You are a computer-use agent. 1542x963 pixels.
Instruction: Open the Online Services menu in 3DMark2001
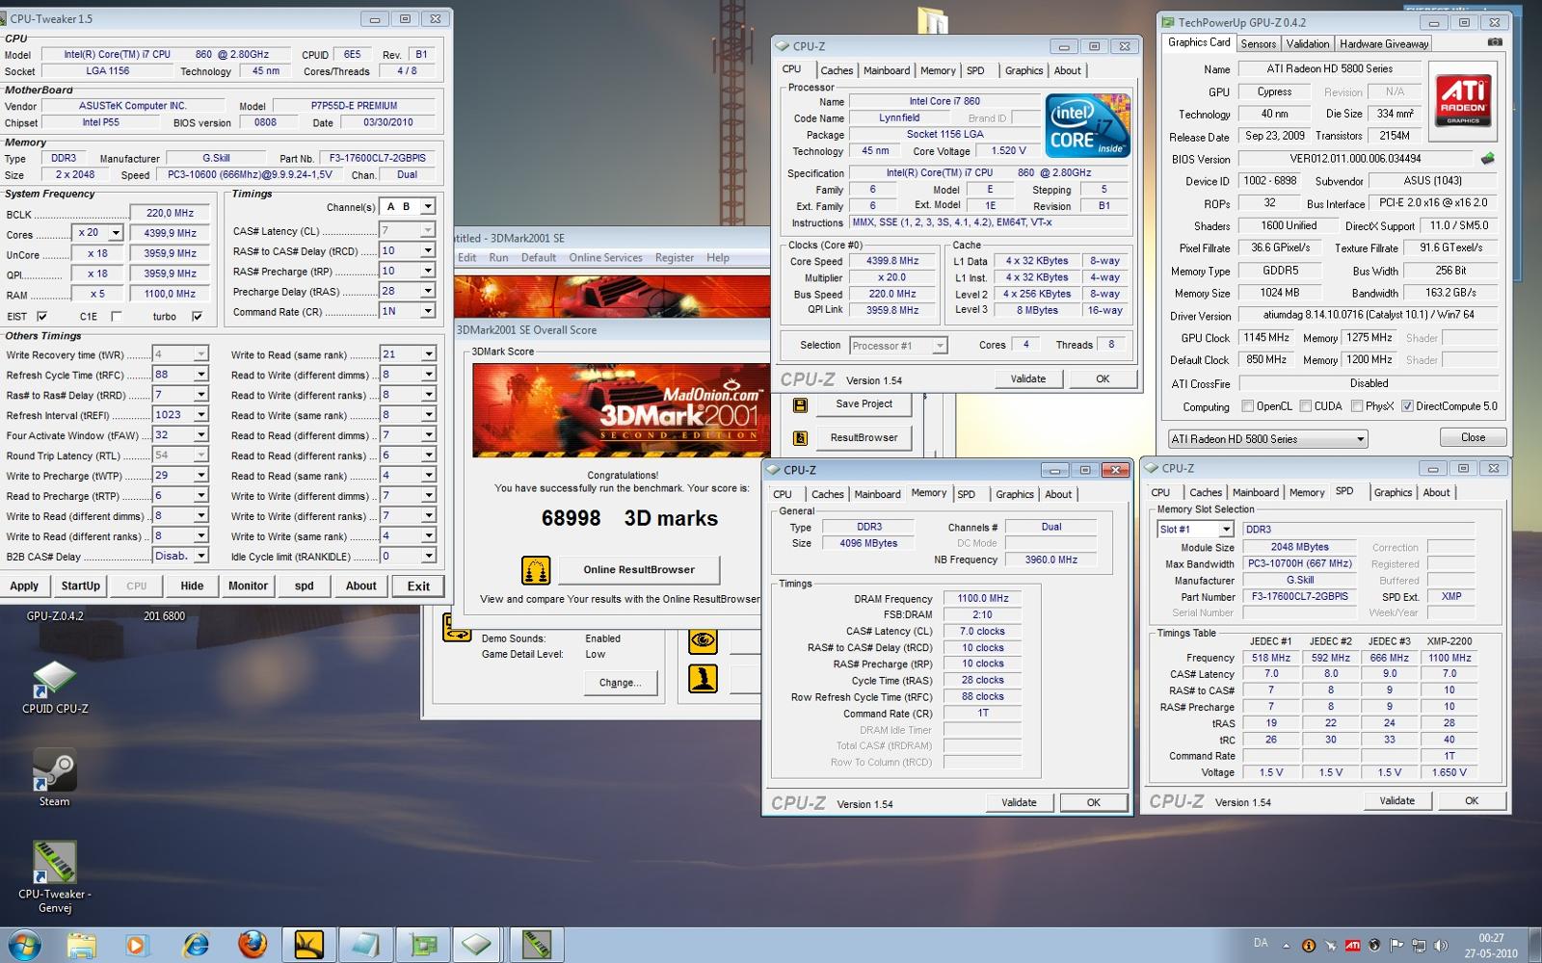click(x=605, y=258)
